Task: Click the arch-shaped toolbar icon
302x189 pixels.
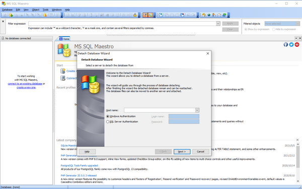Action: coord(219,15)
